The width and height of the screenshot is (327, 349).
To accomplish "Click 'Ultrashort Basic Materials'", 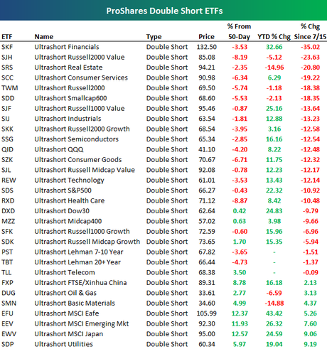I will (75, 304).
